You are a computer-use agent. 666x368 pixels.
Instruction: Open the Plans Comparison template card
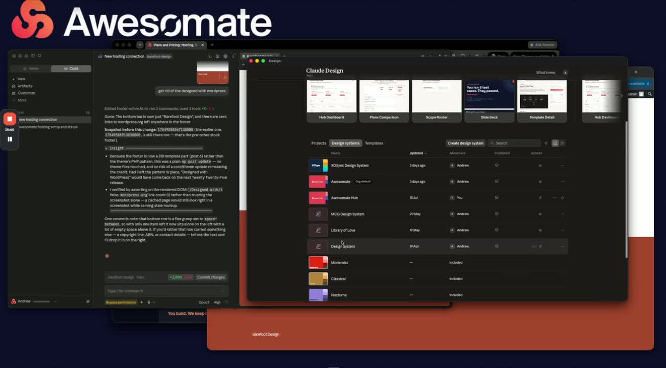tap(384, 101)
